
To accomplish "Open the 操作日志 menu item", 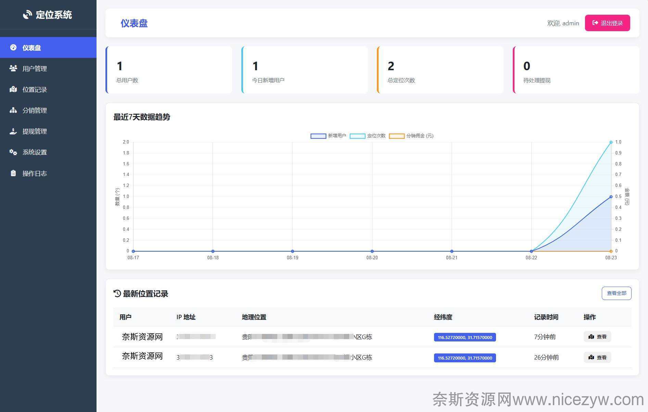I will click(x=35, y=173).
